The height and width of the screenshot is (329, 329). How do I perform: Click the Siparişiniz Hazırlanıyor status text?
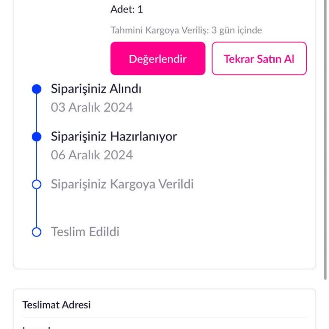coord(114,137)
